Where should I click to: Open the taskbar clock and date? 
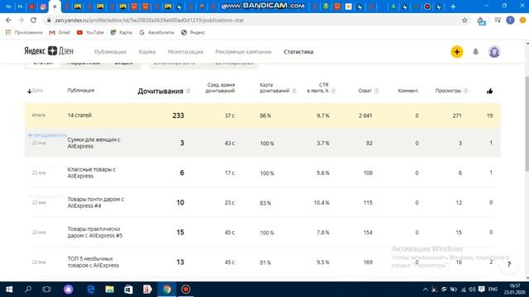click(514, 290)
